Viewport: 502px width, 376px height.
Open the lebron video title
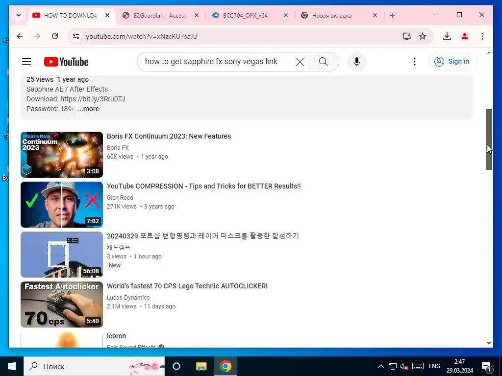point(116,336)
